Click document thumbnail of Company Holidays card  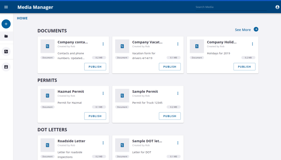[197, 46]
